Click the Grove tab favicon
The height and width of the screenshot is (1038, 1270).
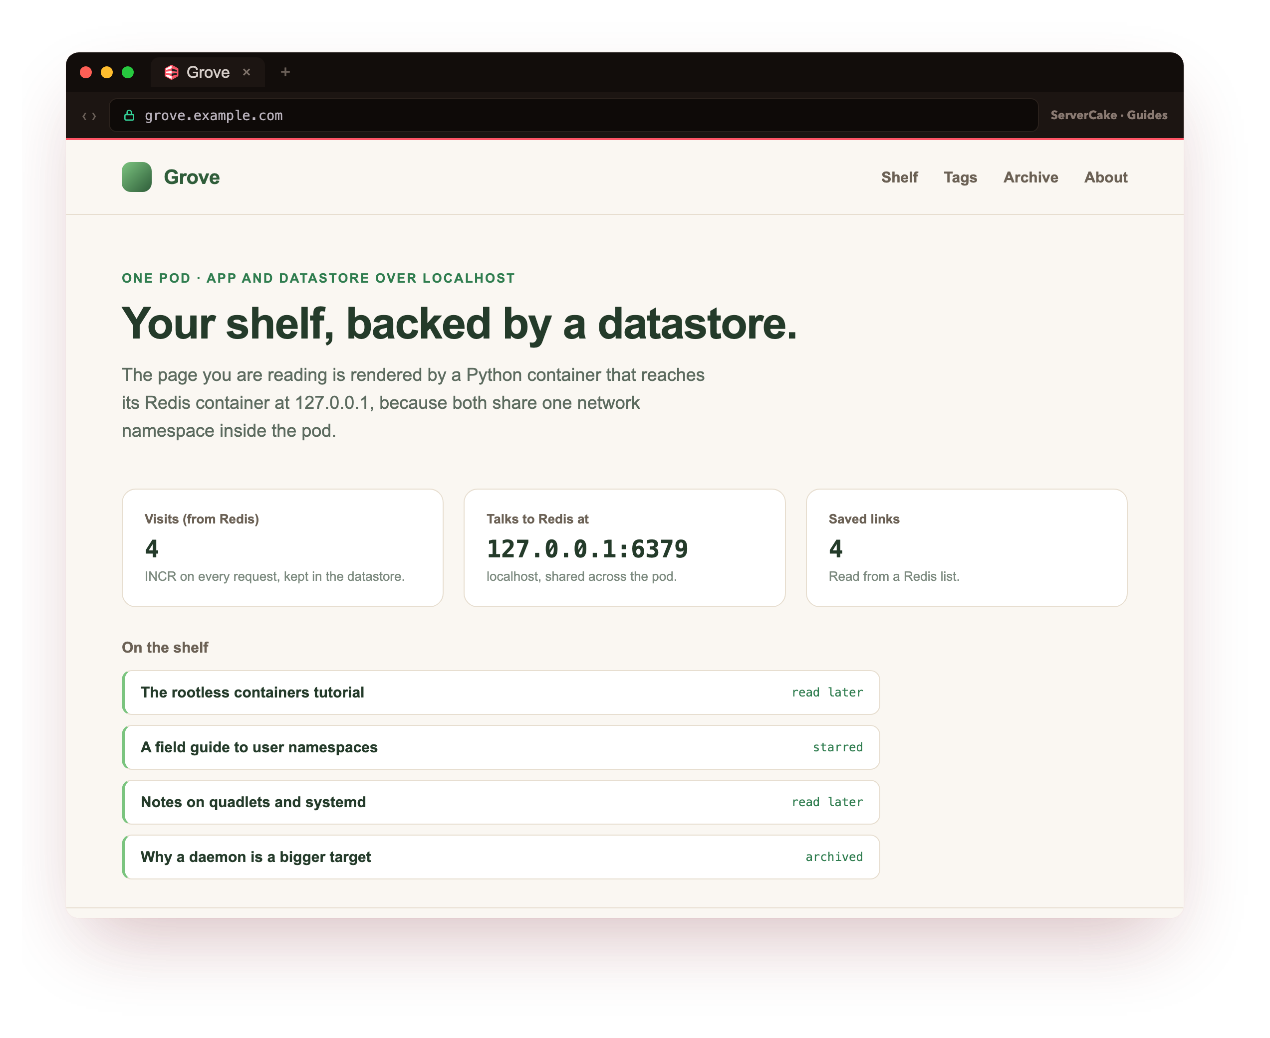(x=172, y=72)
